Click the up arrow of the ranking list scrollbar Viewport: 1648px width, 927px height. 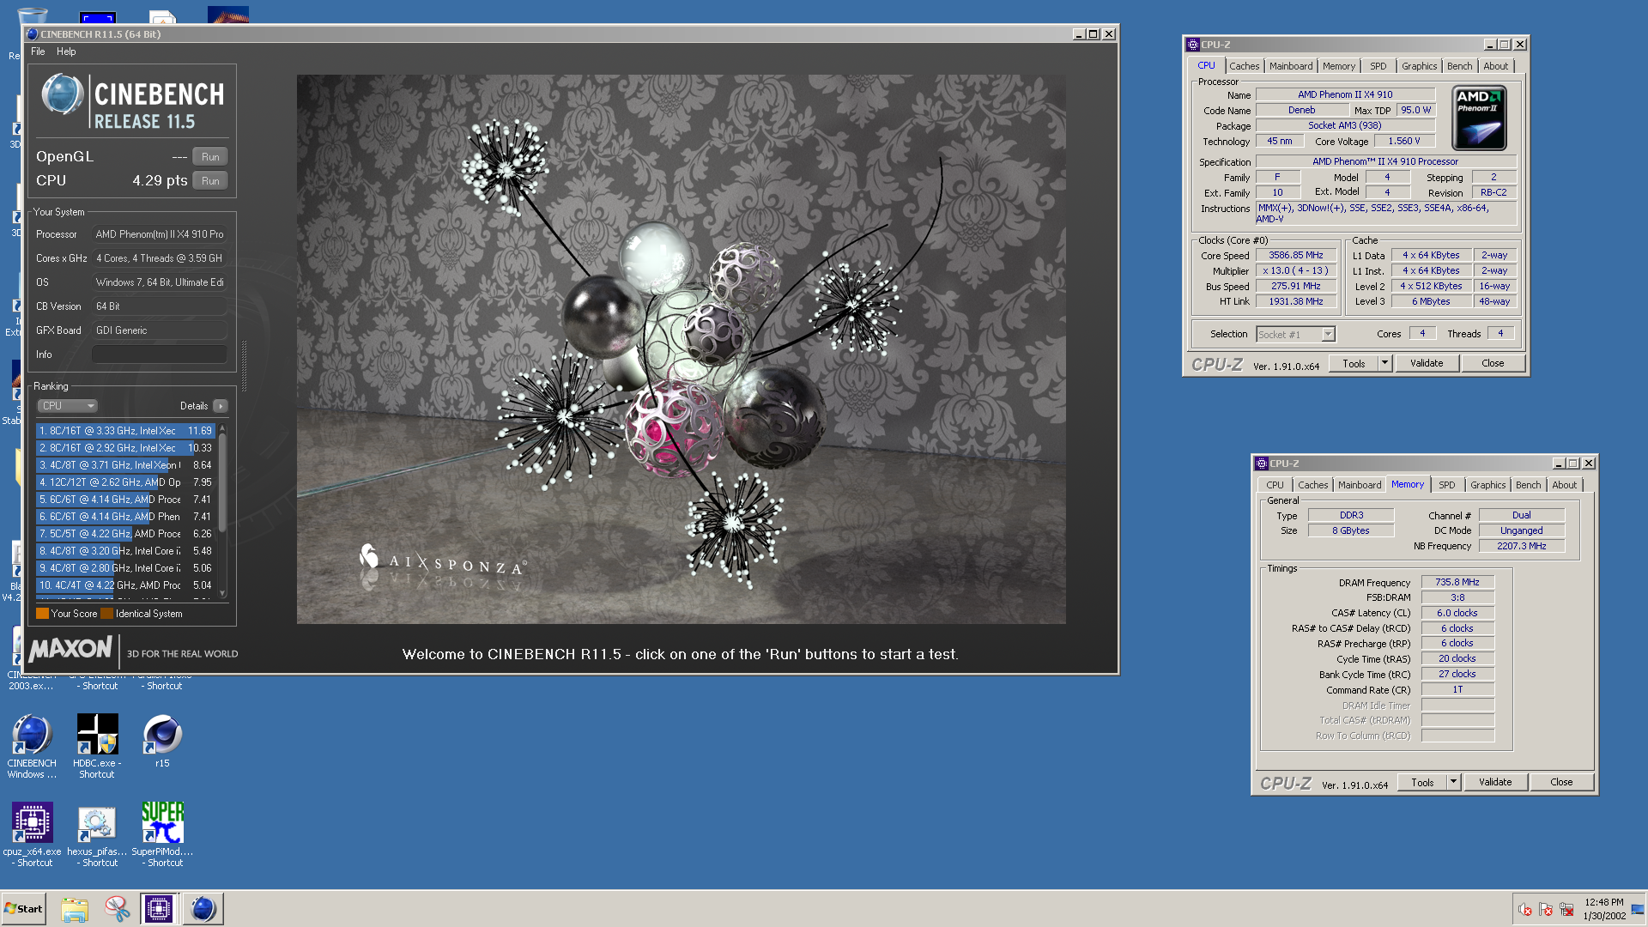click(x=222, y=427)
